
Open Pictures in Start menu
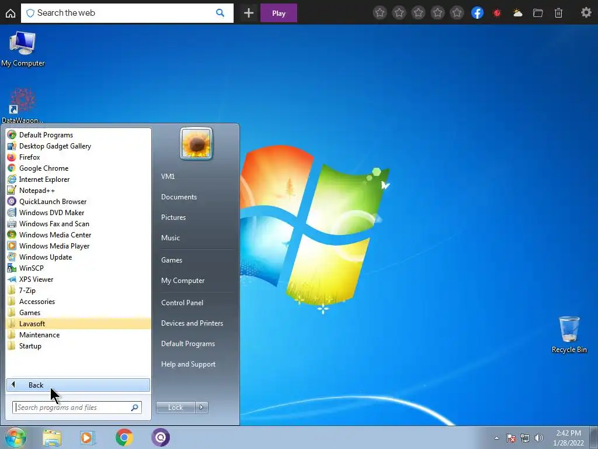(173, 217)
